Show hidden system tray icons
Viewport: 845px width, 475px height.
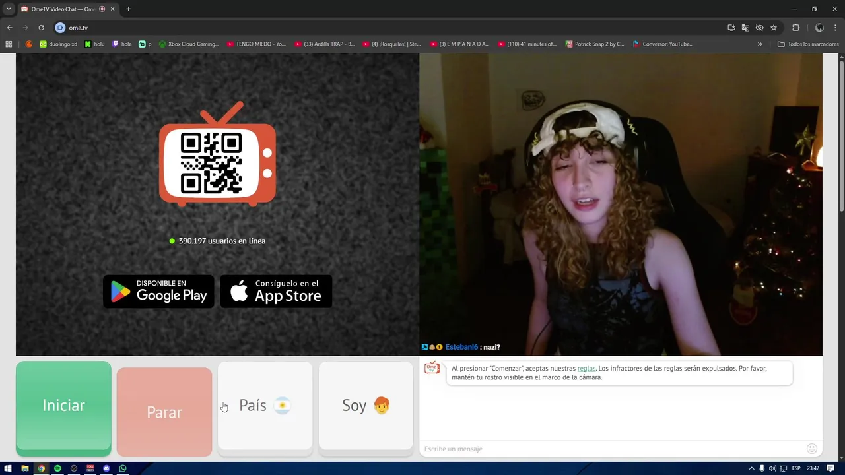pyautogui.click(x=751, y=468)
